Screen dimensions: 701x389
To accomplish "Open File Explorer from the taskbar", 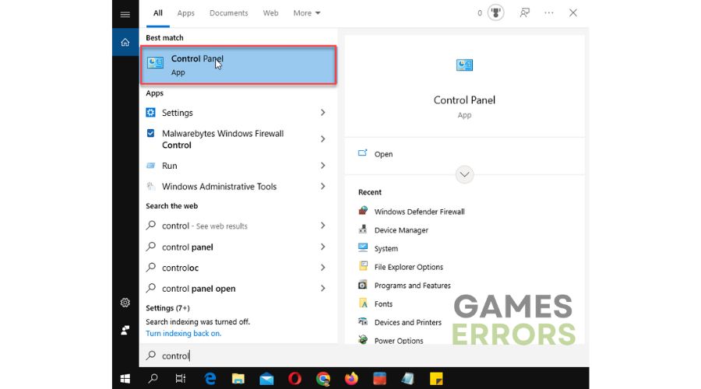I will (238, 379).
